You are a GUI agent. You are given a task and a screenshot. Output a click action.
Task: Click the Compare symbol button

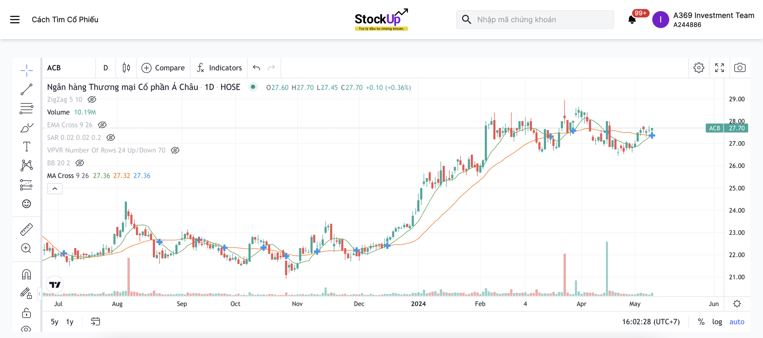click(163, 68)
